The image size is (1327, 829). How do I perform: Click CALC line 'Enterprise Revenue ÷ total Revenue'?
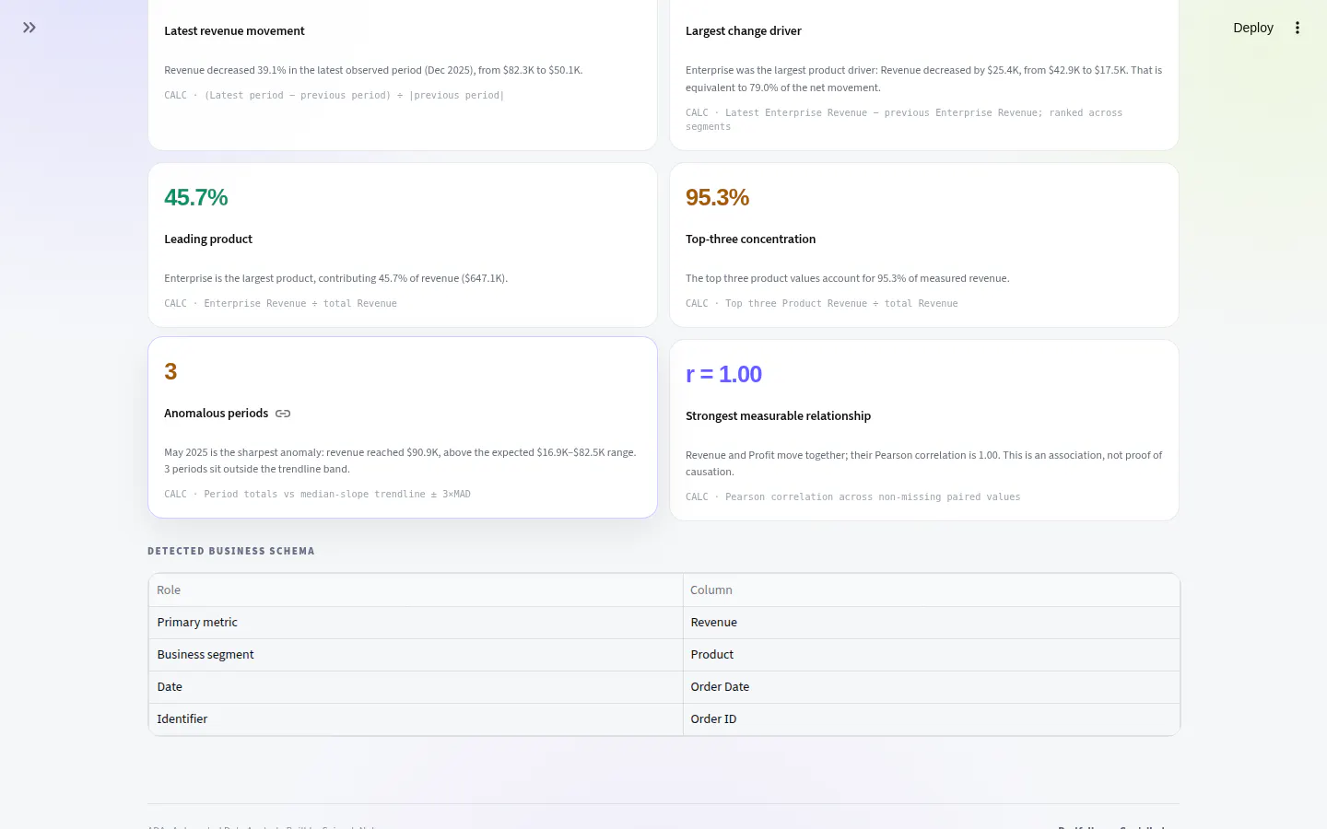point(280,303)
